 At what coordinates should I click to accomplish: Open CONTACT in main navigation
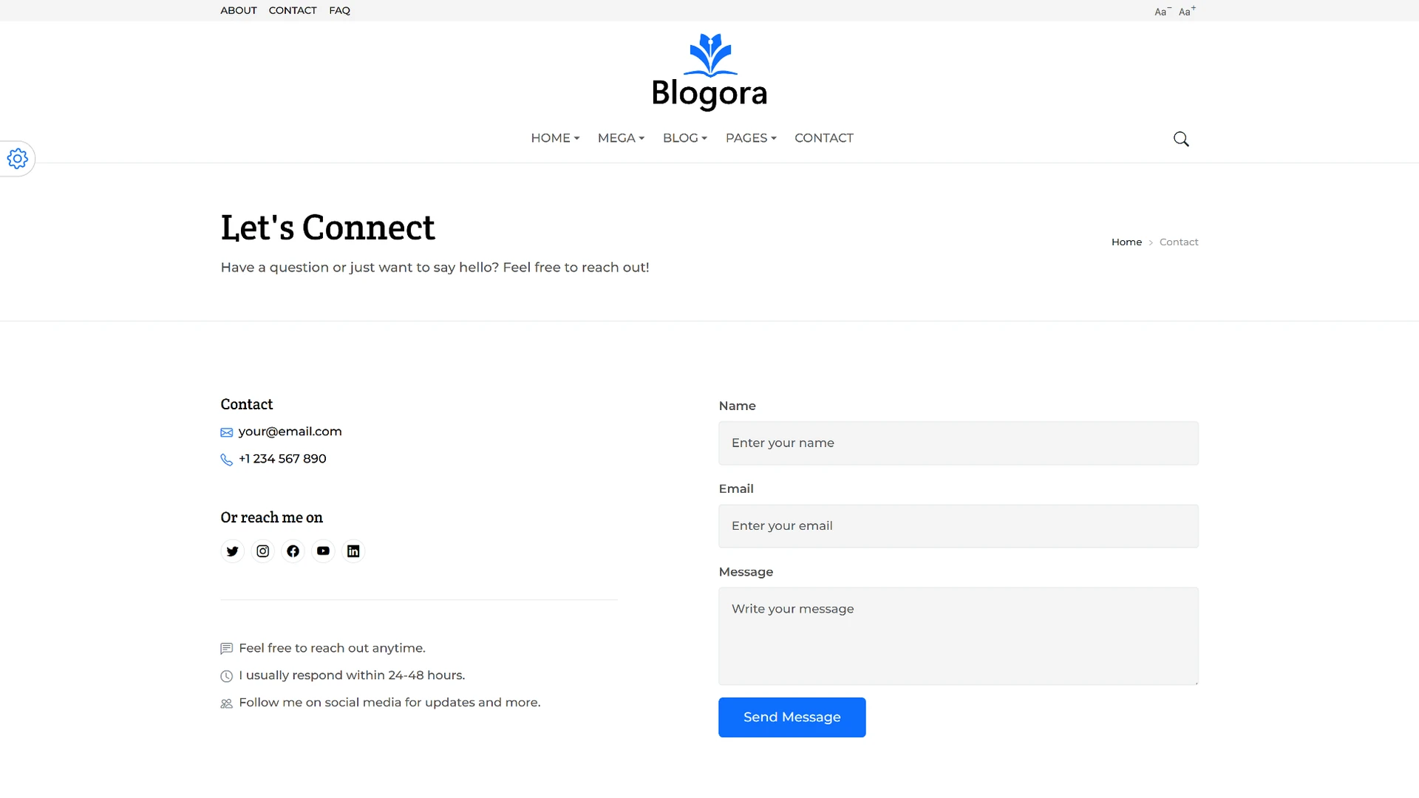coord(824,138)
